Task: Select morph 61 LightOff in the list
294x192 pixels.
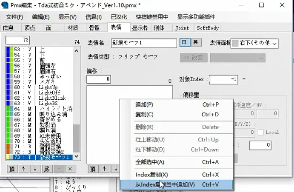Action: coord(39,93)
